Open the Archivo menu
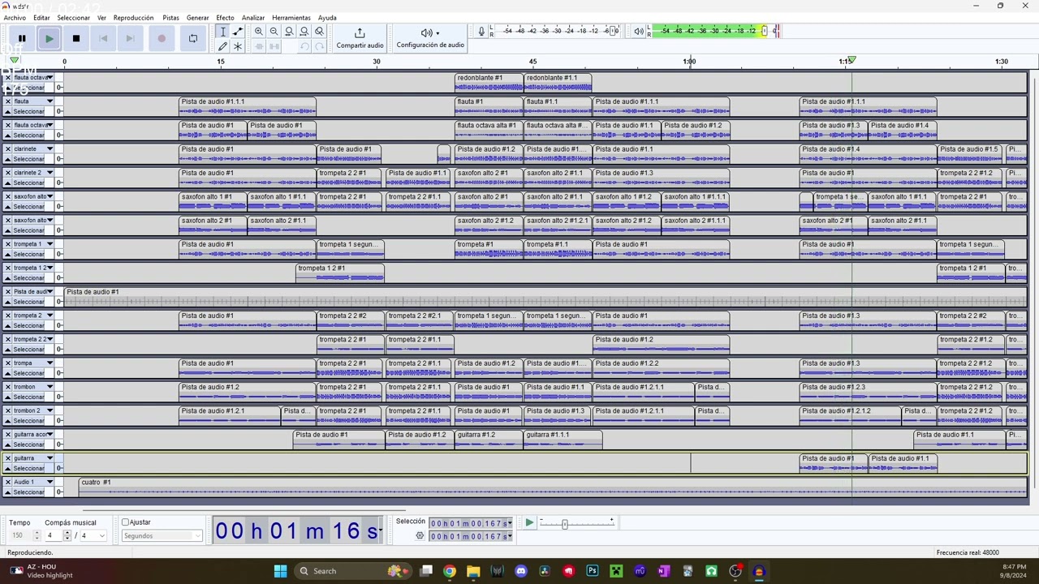This screenshot has width=1039, height=584. point(15,18)
